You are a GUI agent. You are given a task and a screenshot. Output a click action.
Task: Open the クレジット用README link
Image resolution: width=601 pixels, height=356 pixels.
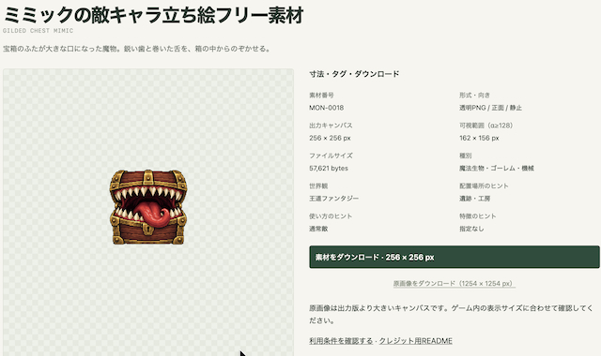coord(415,341)
